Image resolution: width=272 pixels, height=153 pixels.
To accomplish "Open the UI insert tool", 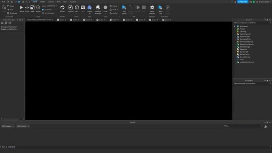I will [x=83, y=8].
